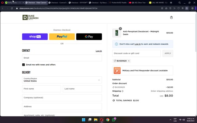The height and width of the screenshot is (123, 197).
Task: Bookmark the page with the heart icon
Action: [x=179, y=8]
